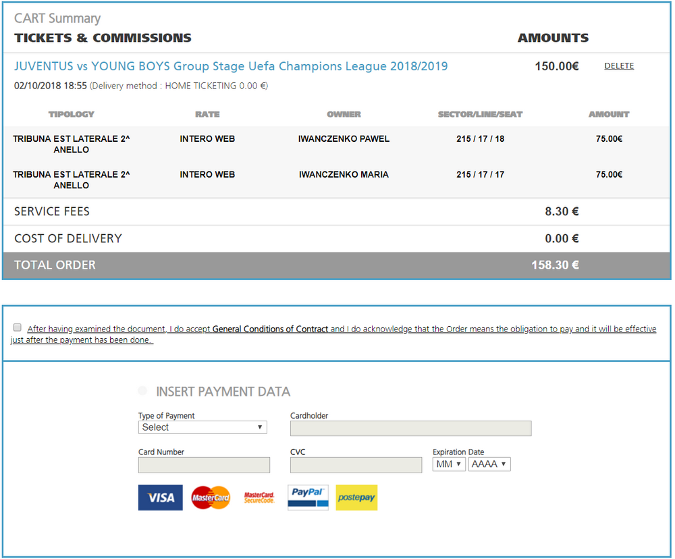Select the Insert Payment Data radio button
This screenshot has height=559, width=675.
(x=142, y=391)
